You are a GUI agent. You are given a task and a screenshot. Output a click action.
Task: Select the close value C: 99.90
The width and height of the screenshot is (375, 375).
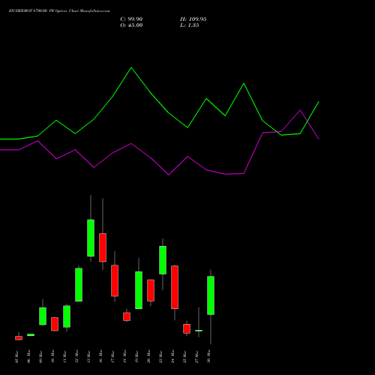pyautogui.click(x=131, y=19)
